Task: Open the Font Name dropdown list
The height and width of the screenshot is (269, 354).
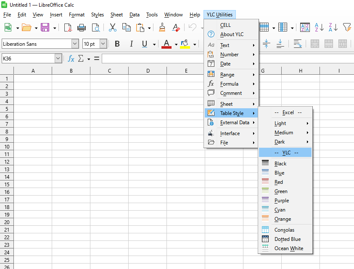Action: tap(75, 44)
